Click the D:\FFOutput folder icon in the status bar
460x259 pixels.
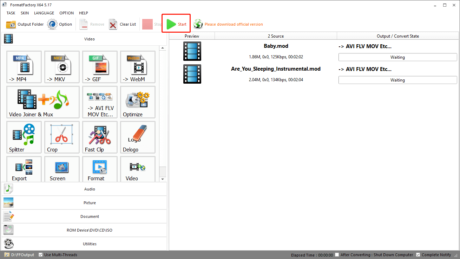point(7,255)
